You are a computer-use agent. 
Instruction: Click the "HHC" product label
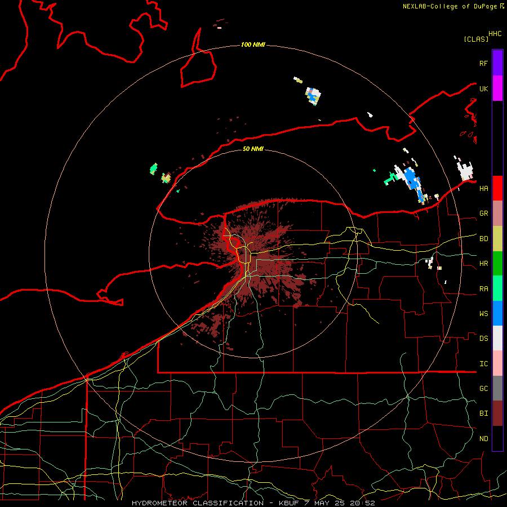[x=495, y=34]
